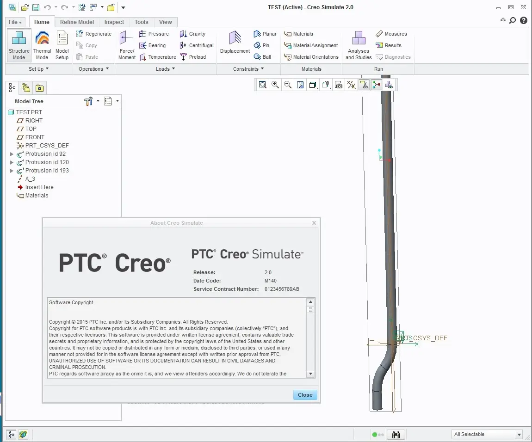Image resolution: width=532 pixels, height=442 pixels.
Task: Switch to the View tab
Action: click(166, 22)
